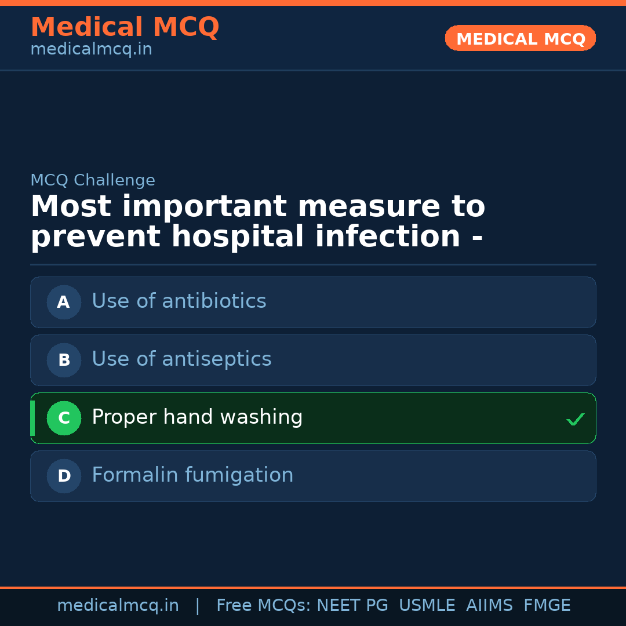
Task: Choose the 'Use of antiseptics' answer text
Action: [x=181, y=359]
